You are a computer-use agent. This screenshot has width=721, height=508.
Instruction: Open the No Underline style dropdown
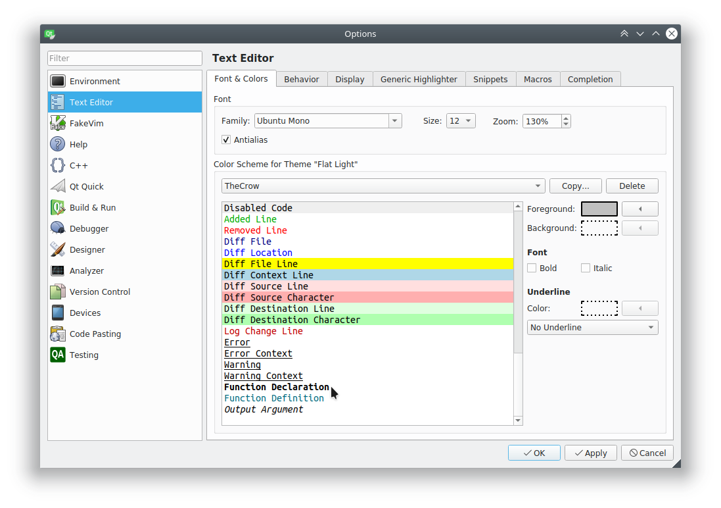click(x=592, y=327)
